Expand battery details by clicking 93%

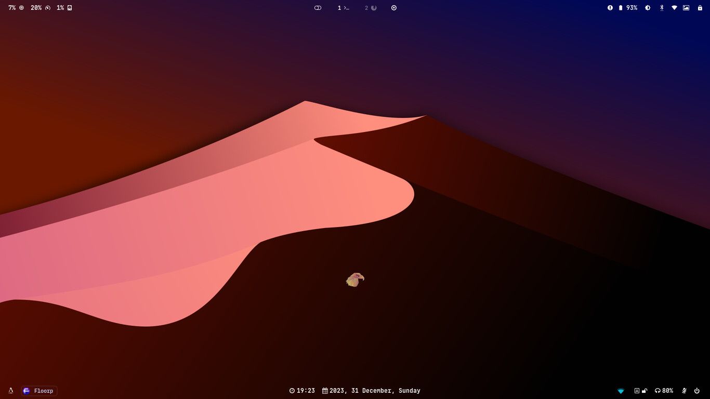[x=631, y=8]
